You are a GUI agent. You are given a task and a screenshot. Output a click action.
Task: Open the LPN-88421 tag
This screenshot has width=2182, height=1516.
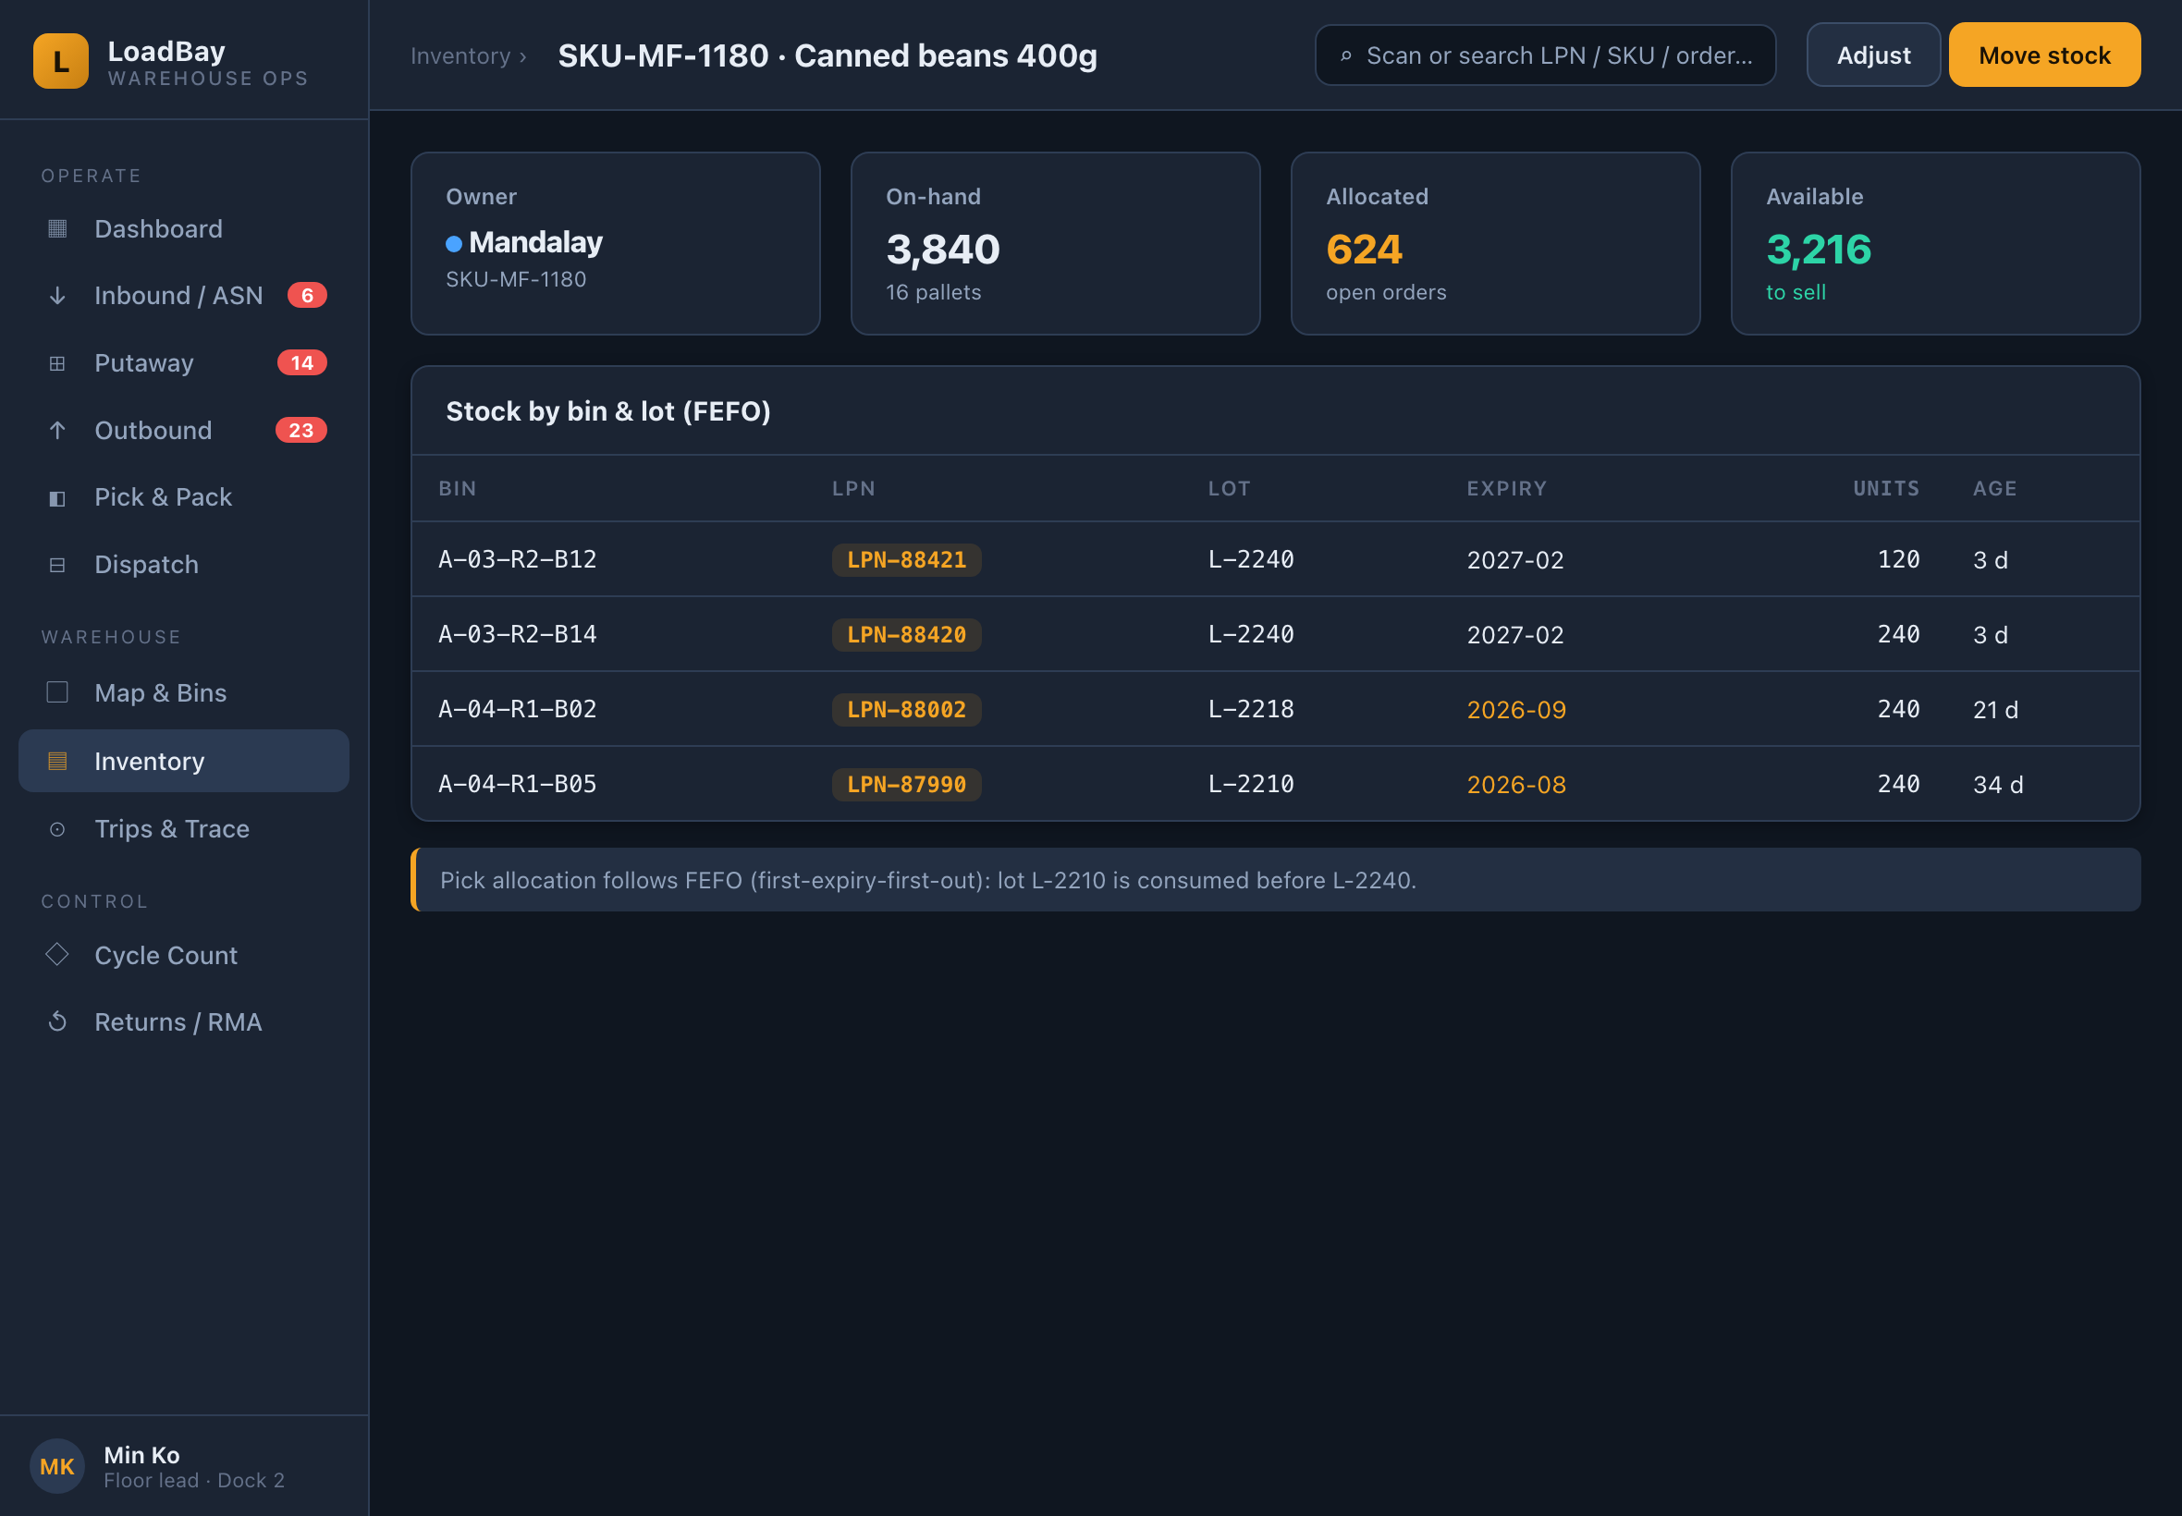click(906, 559)
